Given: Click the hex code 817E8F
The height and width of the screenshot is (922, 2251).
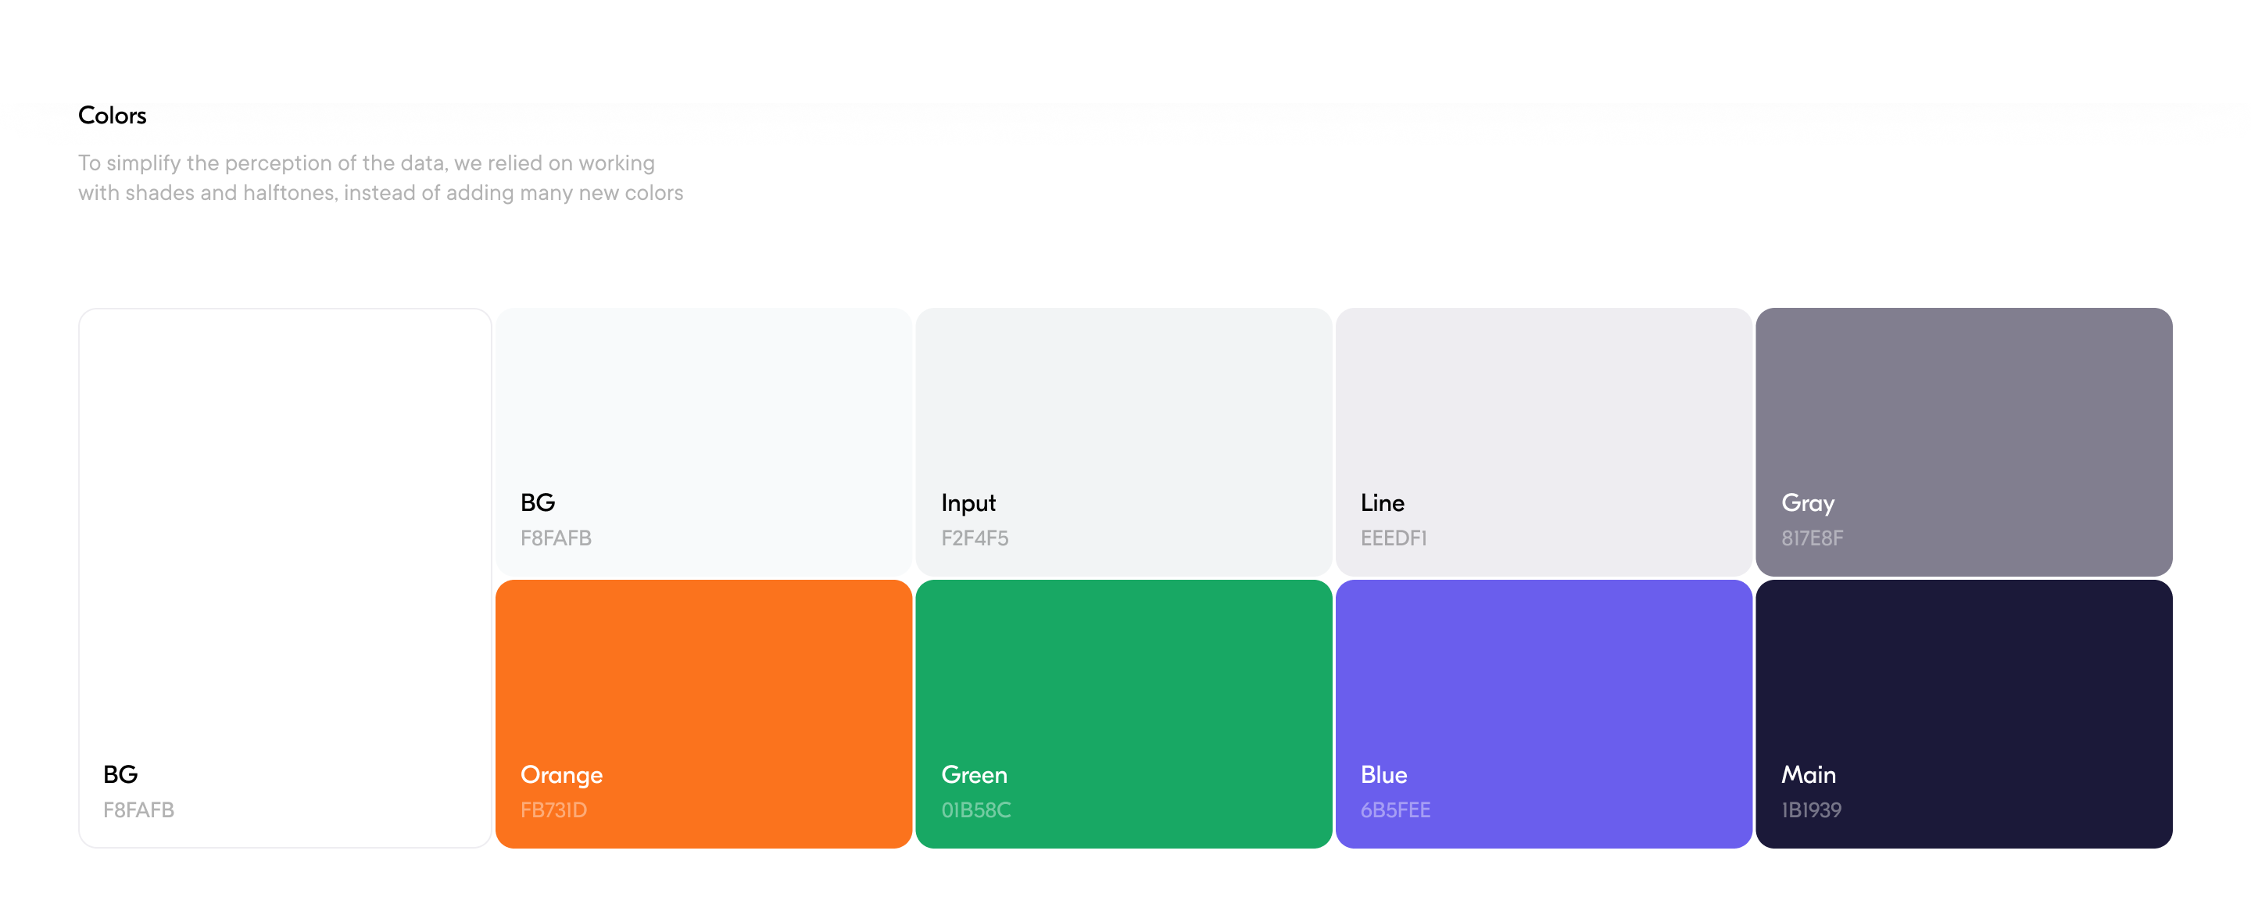Looking at the screenshot, I should 1812,538.
